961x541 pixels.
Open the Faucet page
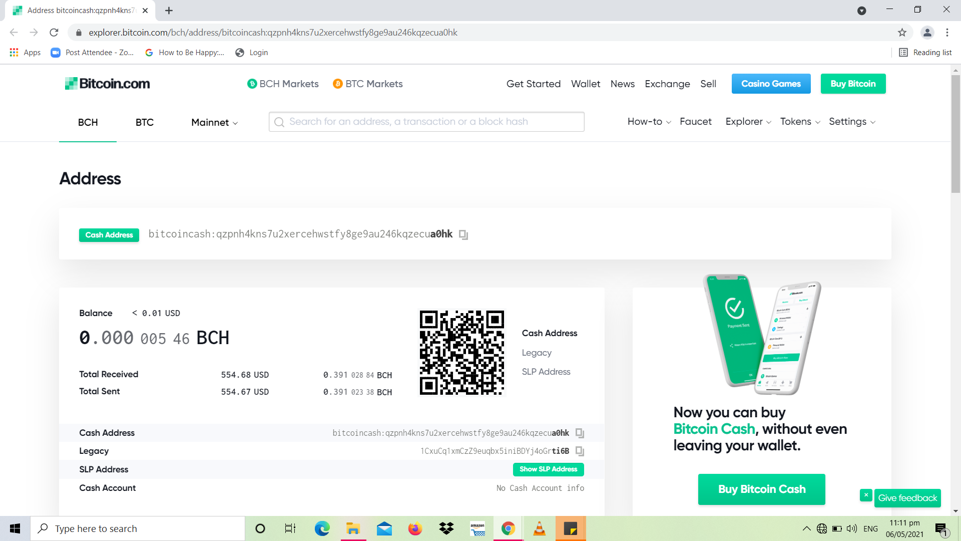coord(696,122)
